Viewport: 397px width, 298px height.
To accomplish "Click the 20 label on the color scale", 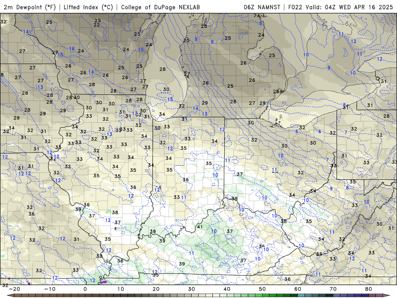I will point(156,289).
